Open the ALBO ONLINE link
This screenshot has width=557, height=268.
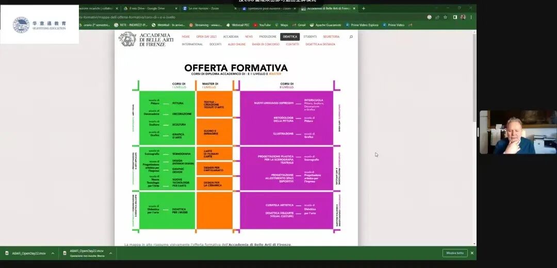coord(237,44)
